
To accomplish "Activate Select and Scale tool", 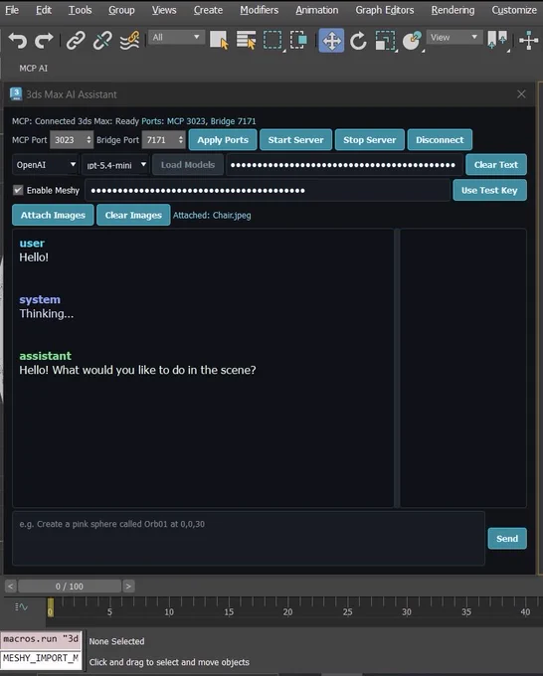I will pyautogui.click(x=385, y=41).
